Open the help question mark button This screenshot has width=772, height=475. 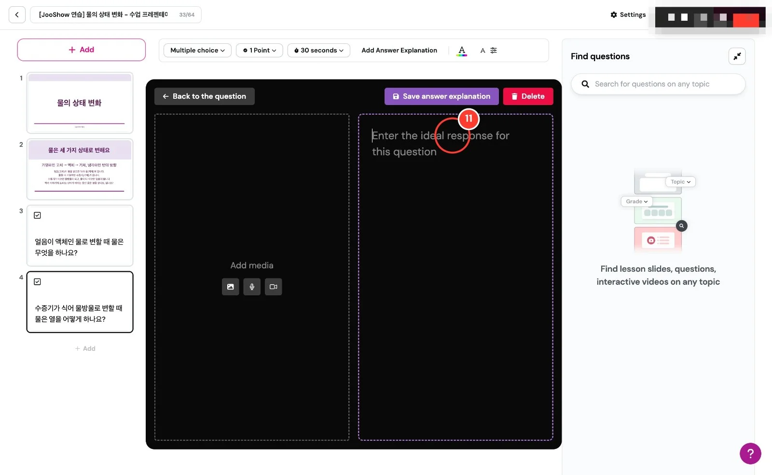coord(750,453)
